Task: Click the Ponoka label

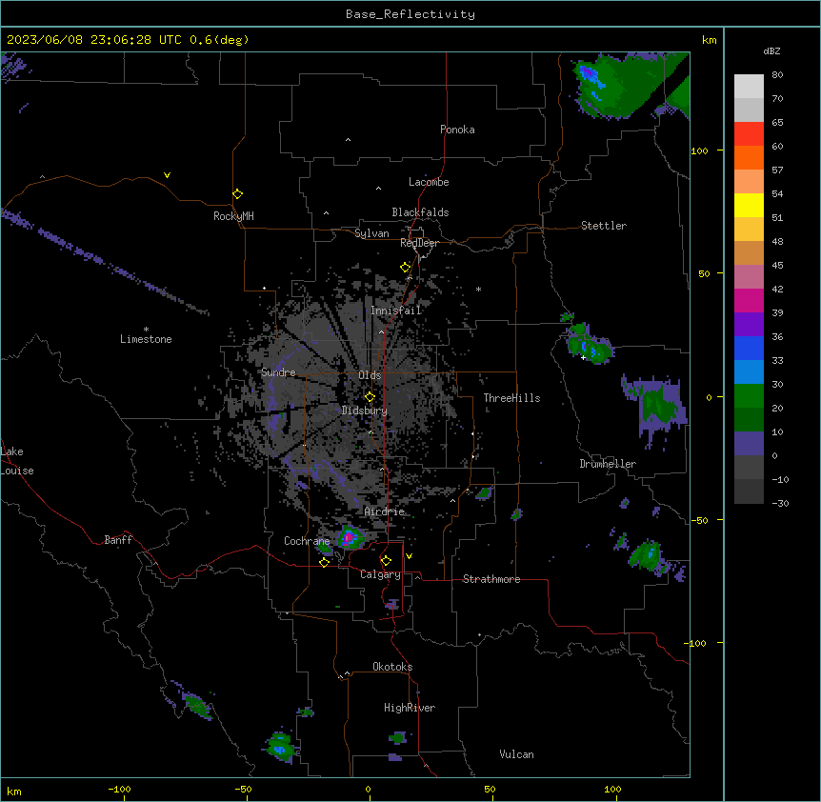Action: 457,130
